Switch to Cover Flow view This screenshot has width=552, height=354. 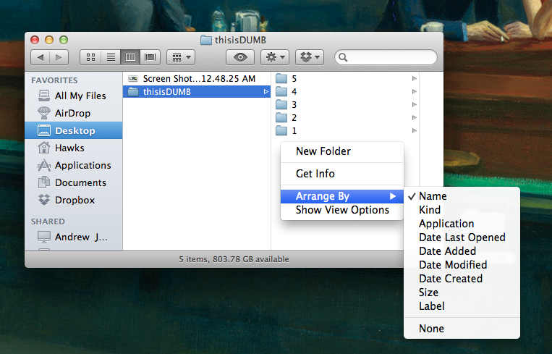(150, 57)
